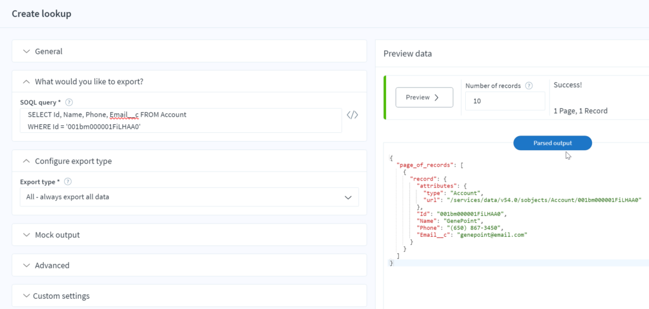Click the help icon beside Export type

pos(68,182)
